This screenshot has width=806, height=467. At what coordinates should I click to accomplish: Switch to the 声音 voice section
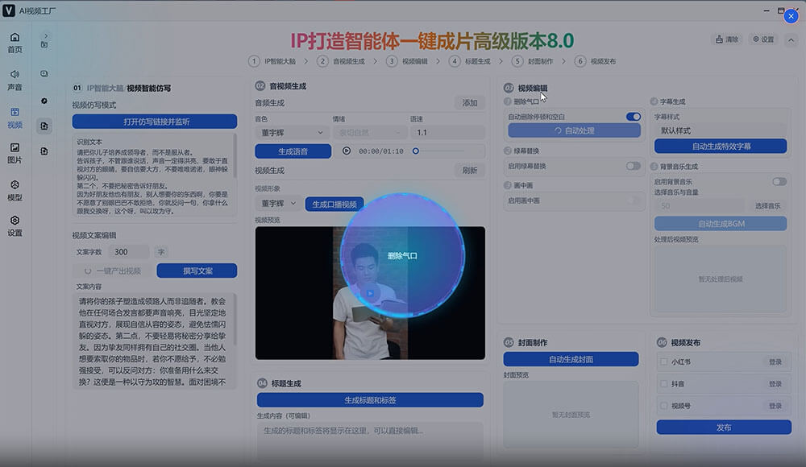[15, 79]
